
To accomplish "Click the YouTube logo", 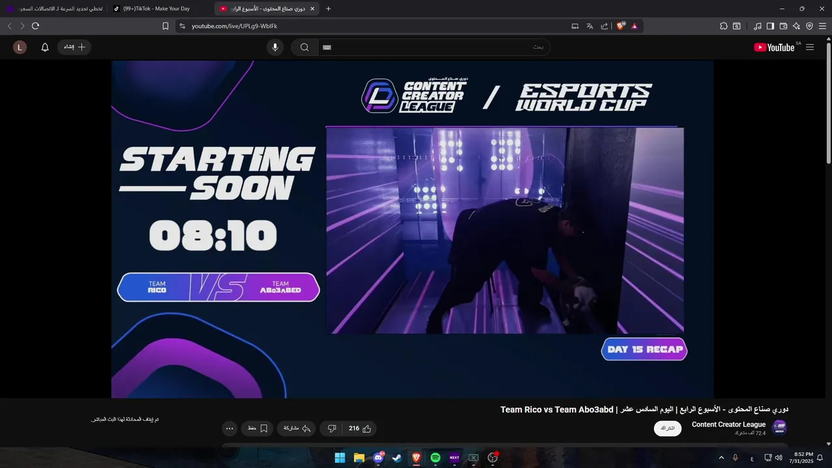I will pyautogui.click(x=774, y=47).
